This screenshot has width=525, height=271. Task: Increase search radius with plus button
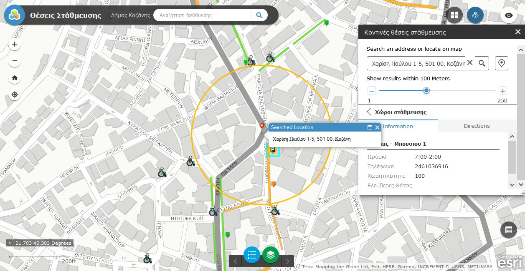point(503,91)
